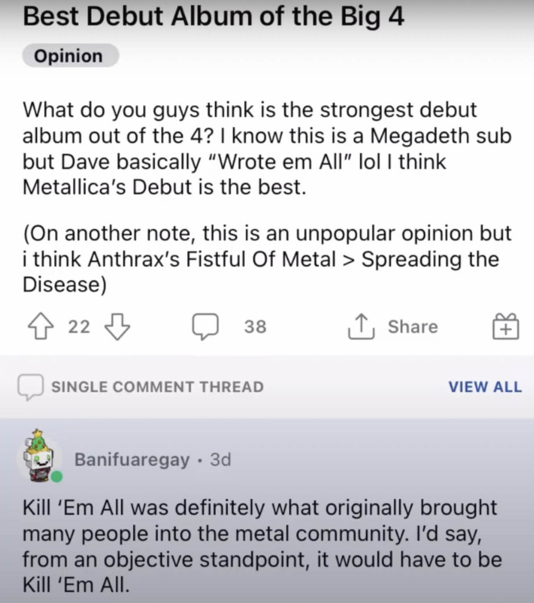The width and height of the screenshot is (534, 603).
Task: Open the comments bubble icon
Action: point(205,326)
